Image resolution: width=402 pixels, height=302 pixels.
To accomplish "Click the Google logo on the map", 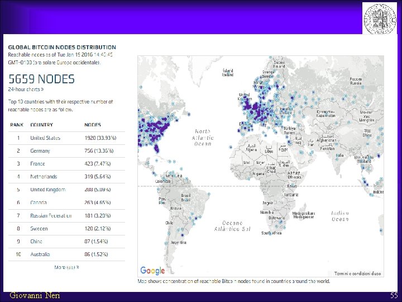I will (x=152, y=271).
